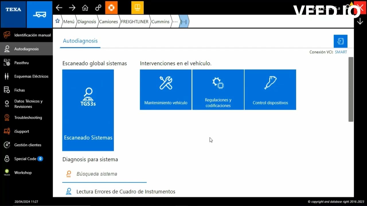Click the Special Code padlock icon
Screen dimensions: 367x206
click(7, 159)
